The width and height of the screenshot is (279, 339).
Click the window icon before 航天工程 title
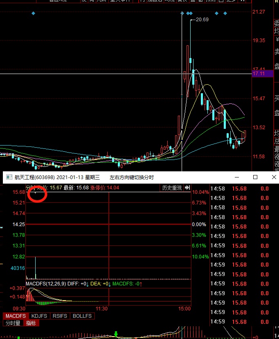[9, 177]
